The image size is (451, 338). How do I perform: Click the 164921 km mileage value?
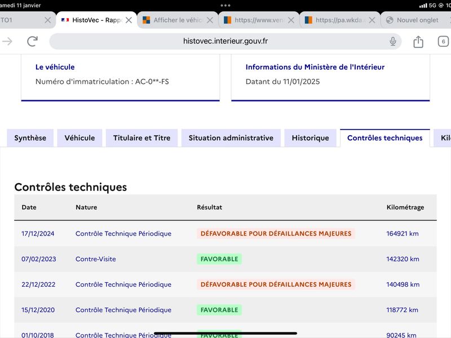pyautogui.click(x=403, y=234)
